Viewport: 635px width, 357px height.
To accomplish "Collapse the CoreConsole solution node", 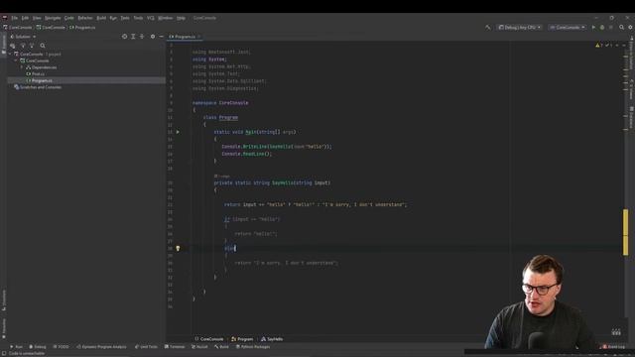I will (10, 54).
